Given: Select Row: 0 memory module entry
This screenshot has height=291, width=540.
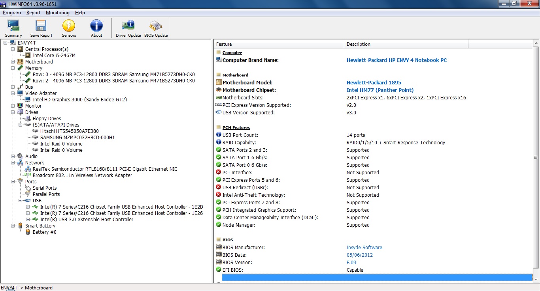Looking at the screenshot, I should pyautogui.click(x=113, y=74).
